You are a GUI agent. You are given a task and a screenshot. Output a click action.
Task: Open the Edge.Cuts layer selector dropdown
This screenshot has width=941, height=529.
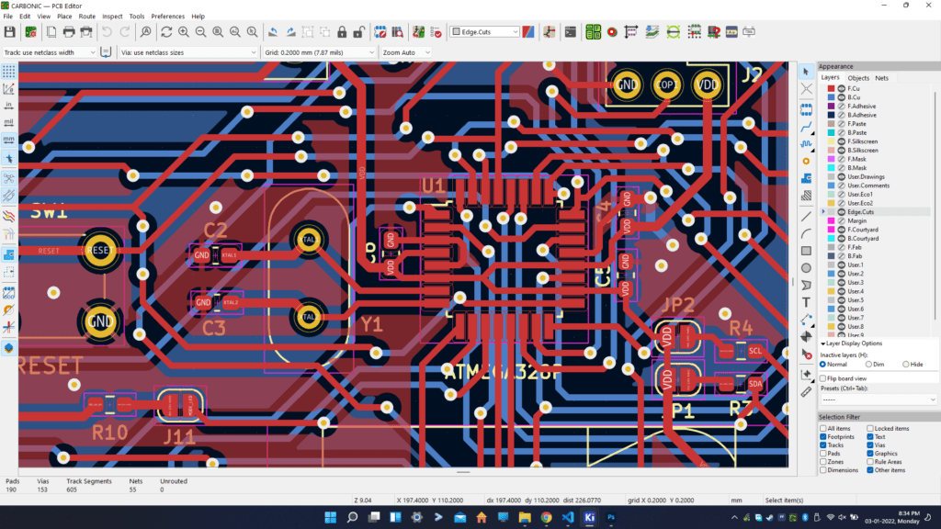pyautogui.click(x=485, y=32)
